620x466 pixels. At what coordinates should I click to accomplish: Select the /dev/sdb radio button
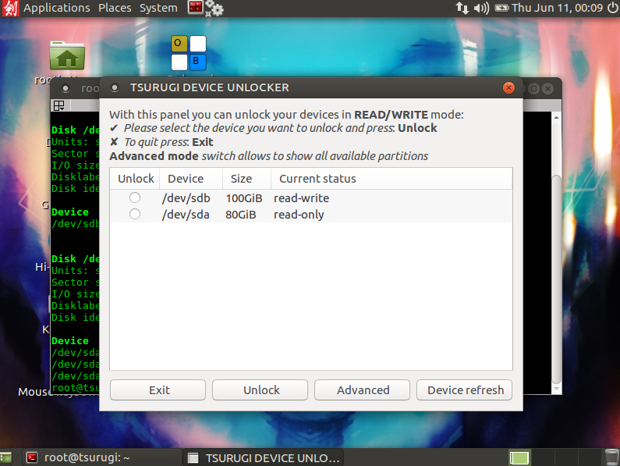pos(135,197)
